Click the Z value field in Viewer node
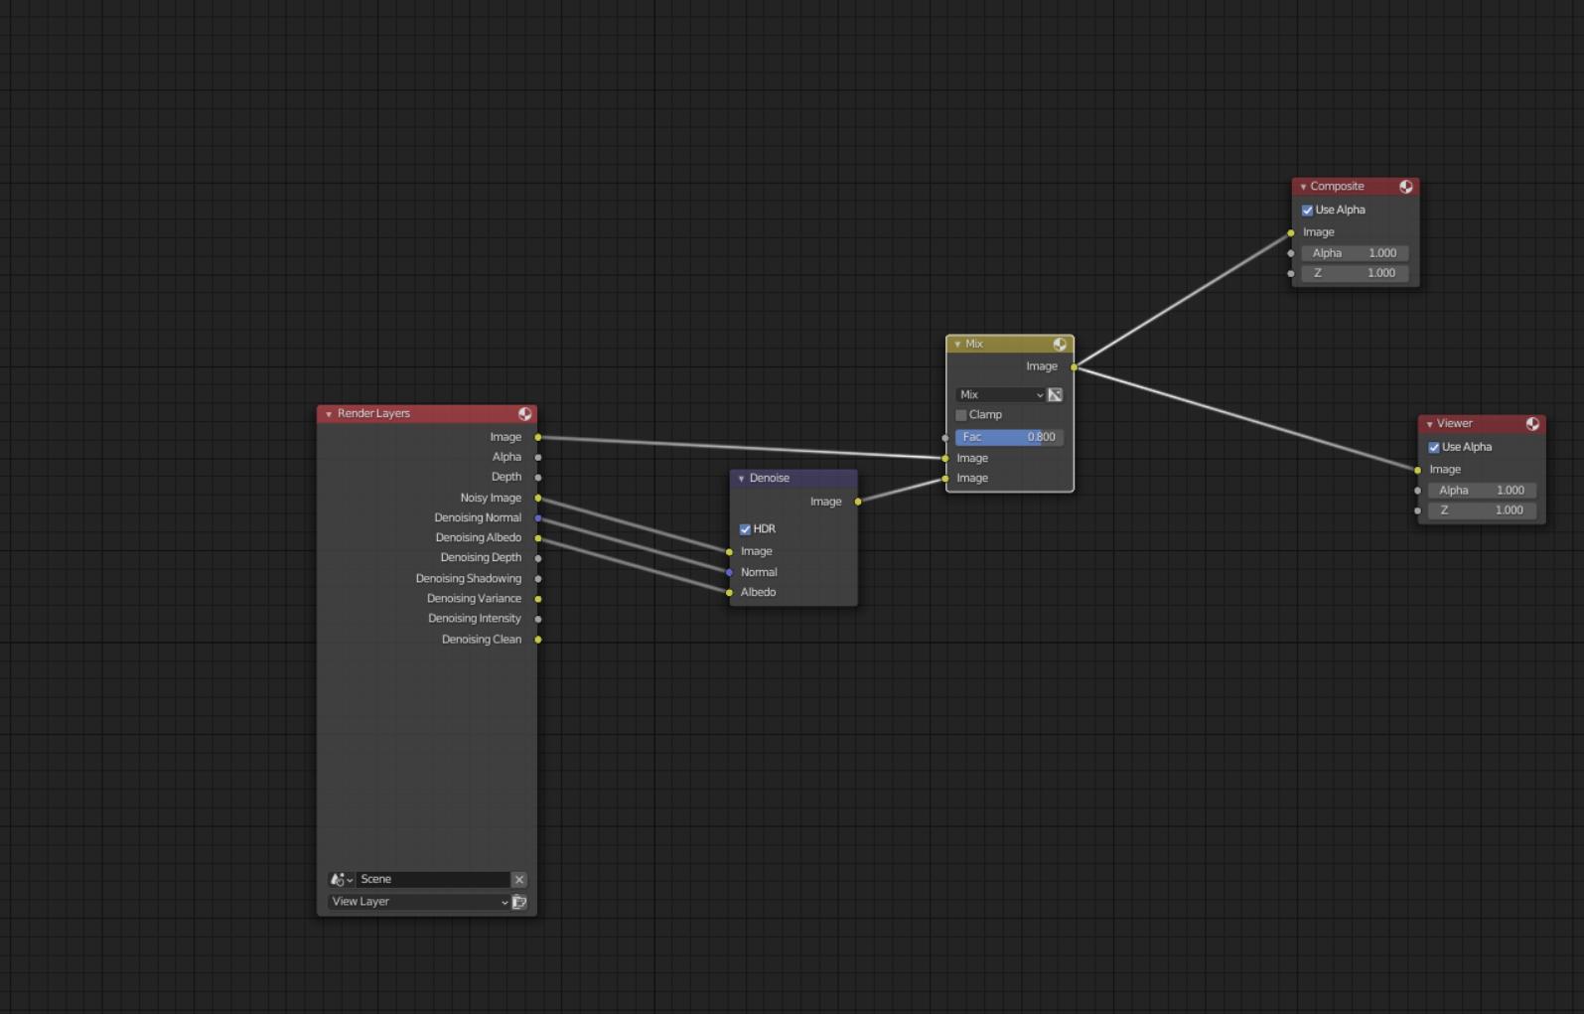 (x=1481, y=510)
